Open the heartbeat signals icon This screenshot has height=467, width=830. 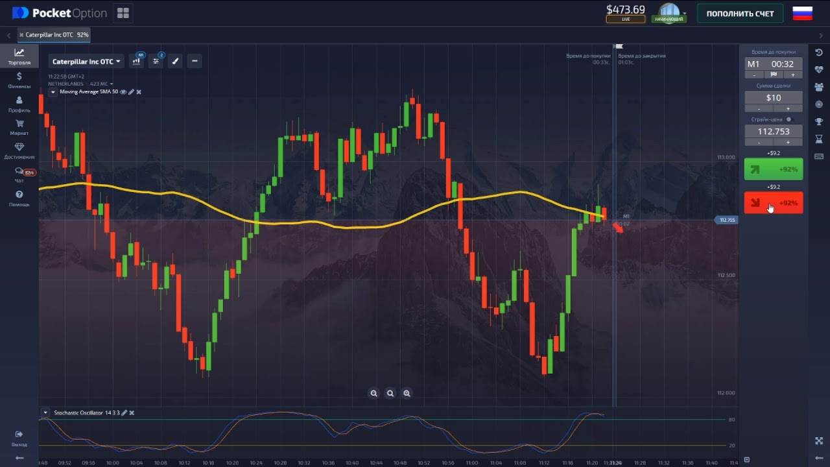point(819,69)
